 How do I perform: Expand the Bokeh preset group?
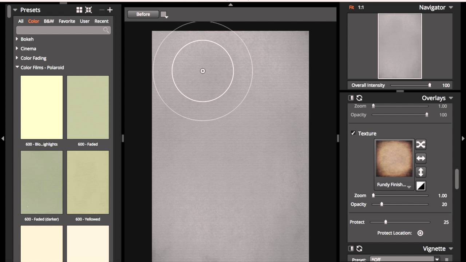17,39
